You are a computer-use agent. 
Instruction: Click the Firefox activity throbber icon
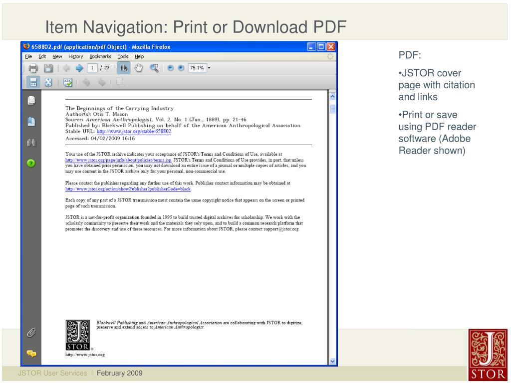tap(330, 57)
